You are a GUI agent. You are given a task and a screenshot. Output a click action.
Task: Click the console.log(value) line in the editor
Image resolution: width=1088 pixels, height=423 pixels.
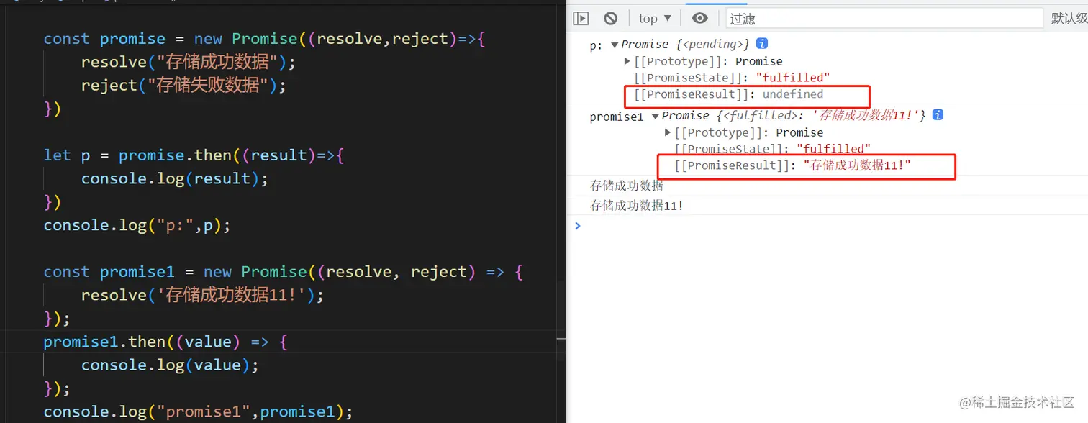tap(170, 365)
